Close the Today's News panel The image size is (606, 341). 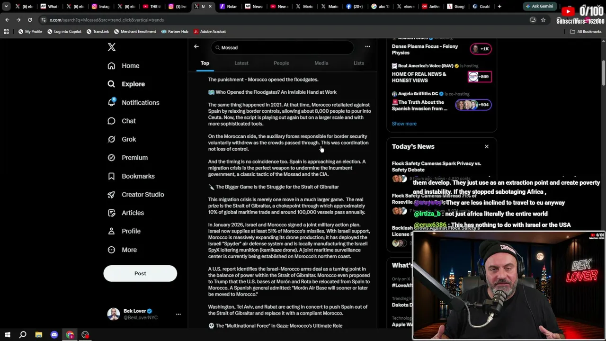point(486,146)
